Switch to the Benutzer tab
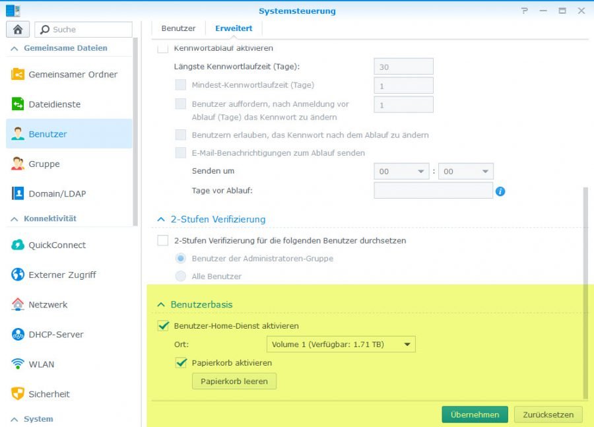The image size is (594, 427). [x=178, y=28]
